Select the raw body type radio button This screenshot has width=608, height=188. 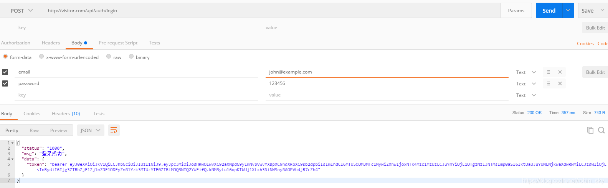[x=109, y=56]
